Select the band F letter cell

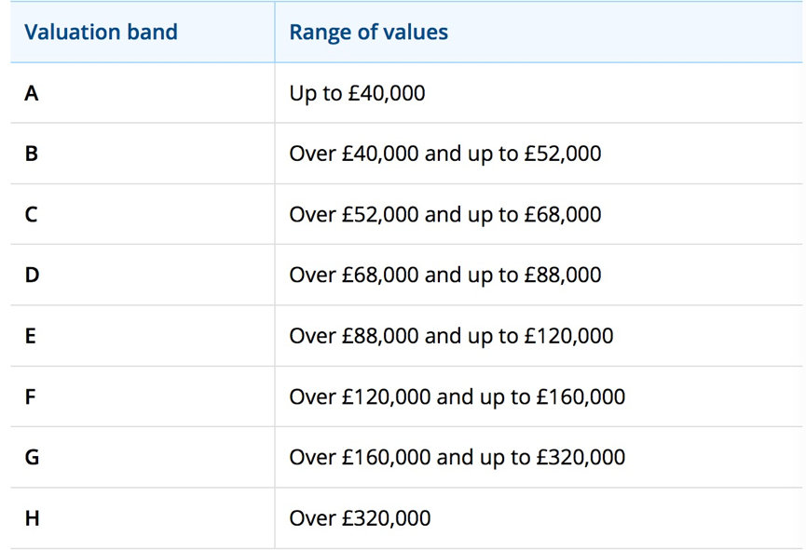click(x=31, y=397)
